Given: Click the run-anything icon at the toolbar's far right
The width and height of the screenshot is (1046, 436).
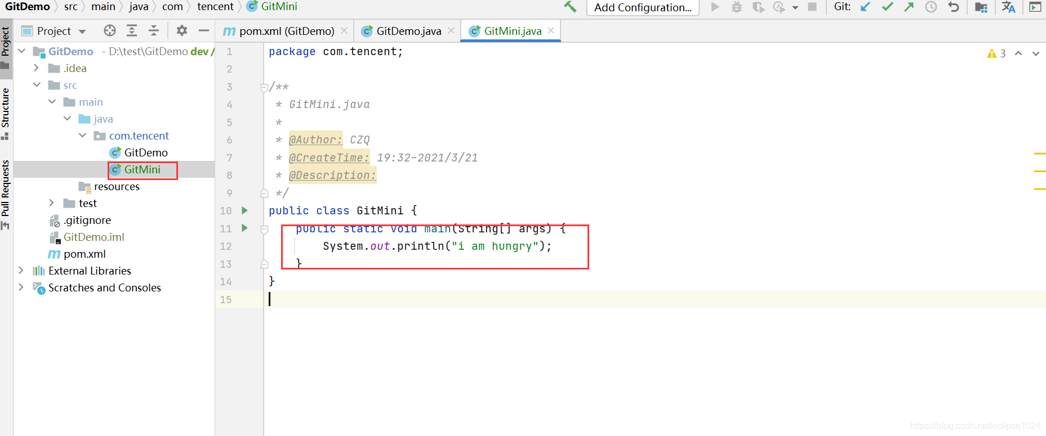Looking at the screenshot, I should point(1035,7).
